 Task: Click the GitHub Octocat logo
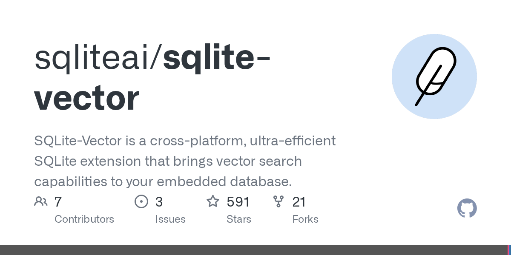tap(467, 208)
